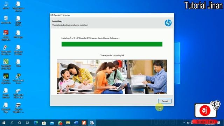Click the green installation progress bar
The width and height of the screenshot is (224, 126).
112,44
